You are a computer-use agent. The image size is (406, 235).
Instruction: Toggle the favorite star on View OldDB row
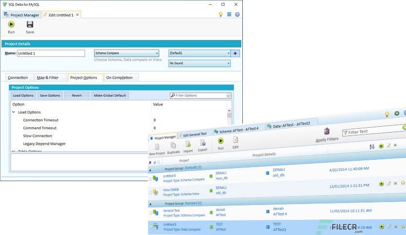click(x=403, y=183)
